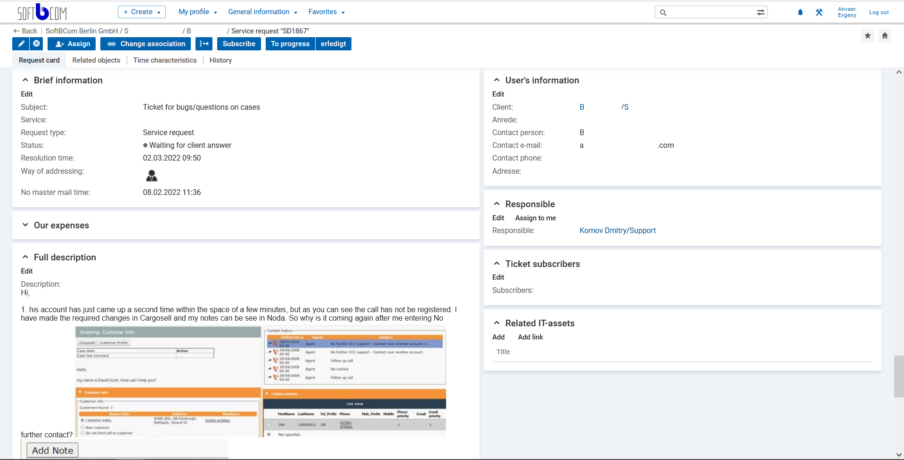
Task: Switch to the Time characteristics tab
Action: coord(165,60)
